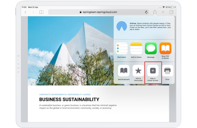Share page to Reminders
Viewport: 197px width, 128px height.
tap(122, 48)
